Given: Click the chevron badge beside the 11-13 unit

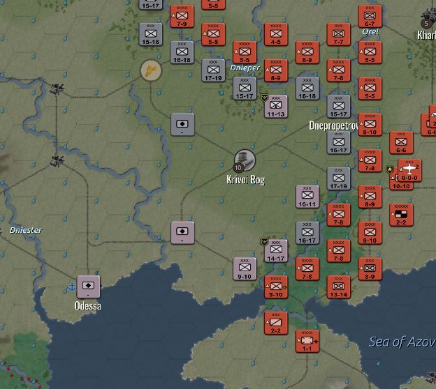Looking at the screenshot, I should pyautogui.click(x=264, y=98).
